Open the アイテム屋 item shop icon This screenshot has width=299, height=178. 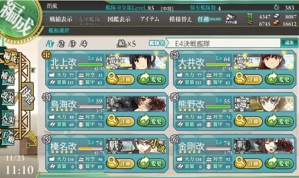click(231, 19)
